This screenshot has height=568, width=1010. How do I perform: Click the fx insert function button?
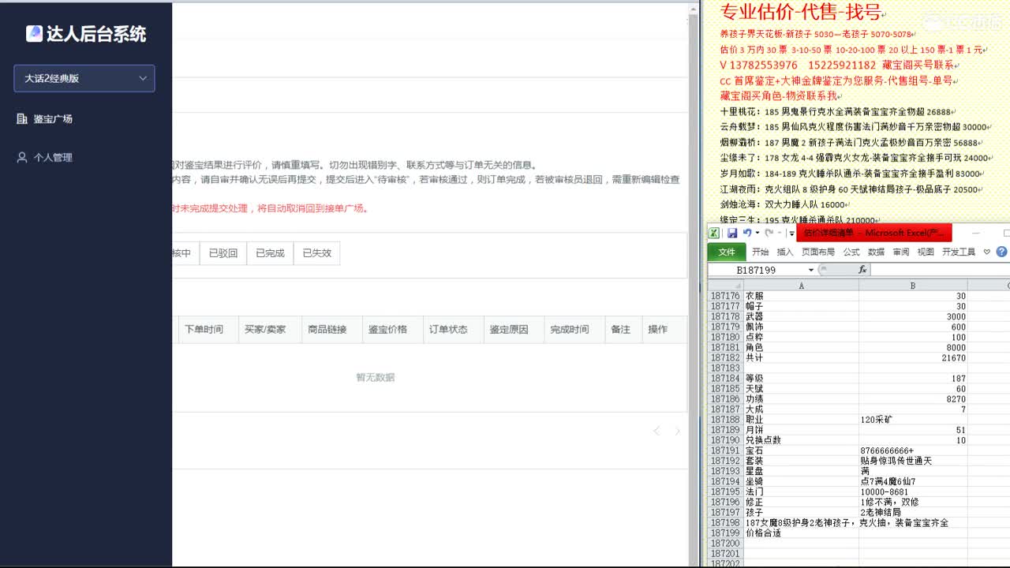tap(862, 270)
